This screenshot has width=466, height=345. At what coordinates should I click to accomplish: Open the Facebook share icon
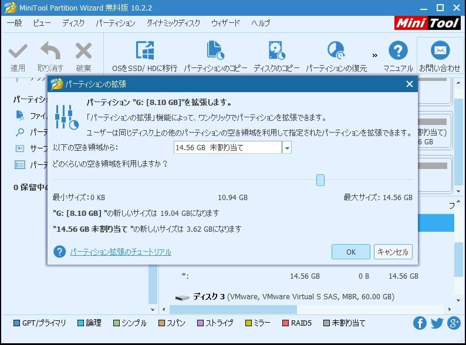[x=420, y=323]
